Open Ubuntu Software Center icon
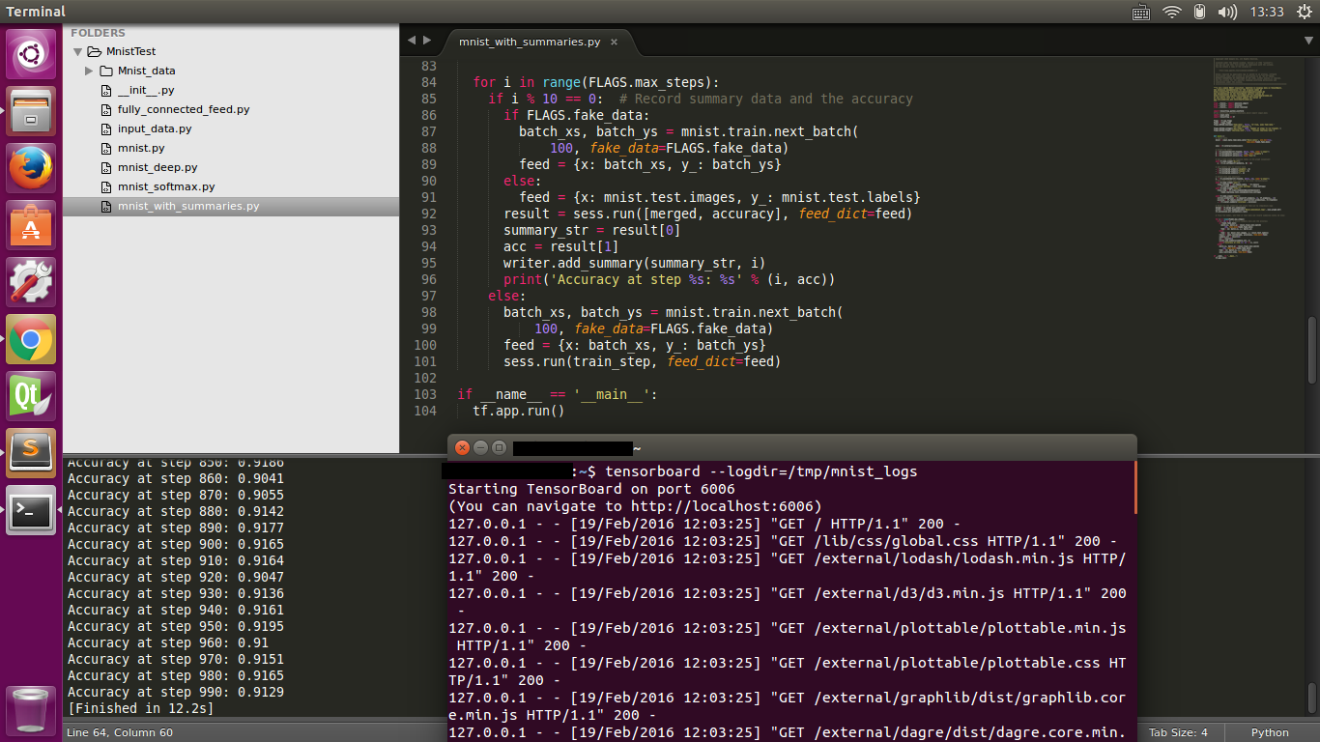 pyautogui.click(x=32, y=226)
